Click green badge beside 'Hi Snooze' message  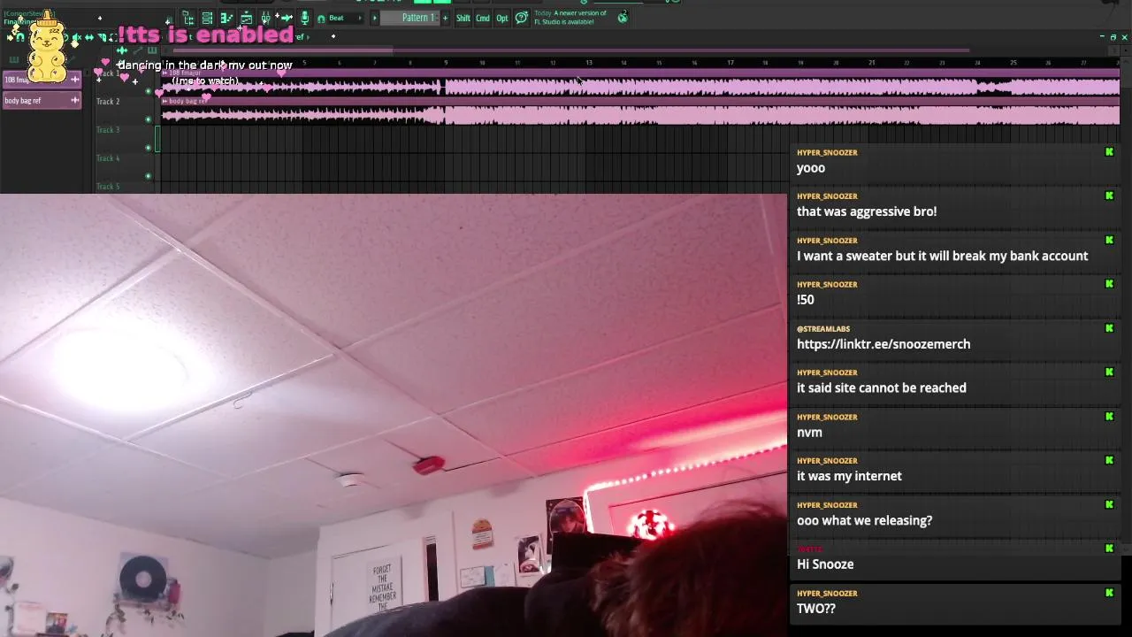[1109, 549]
